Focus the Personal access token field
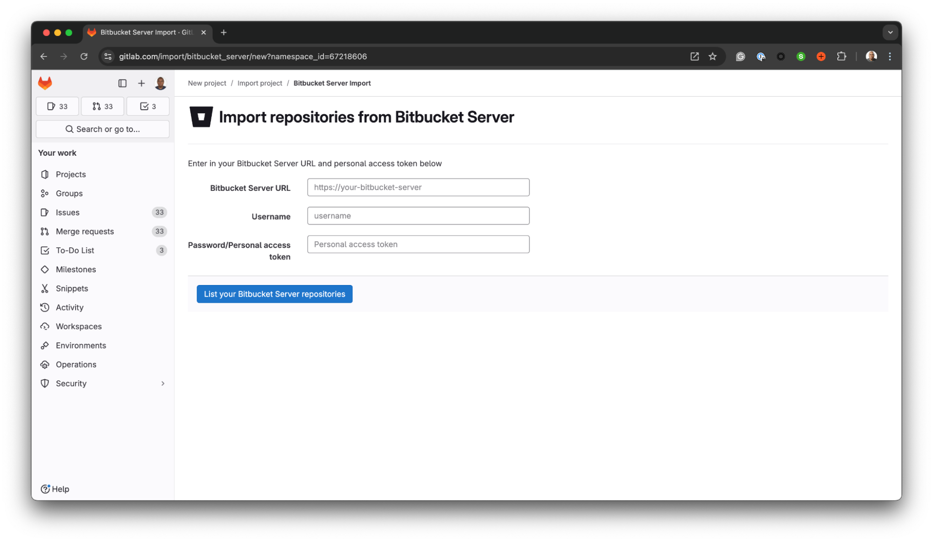933x542 pixels. (418, 244)
